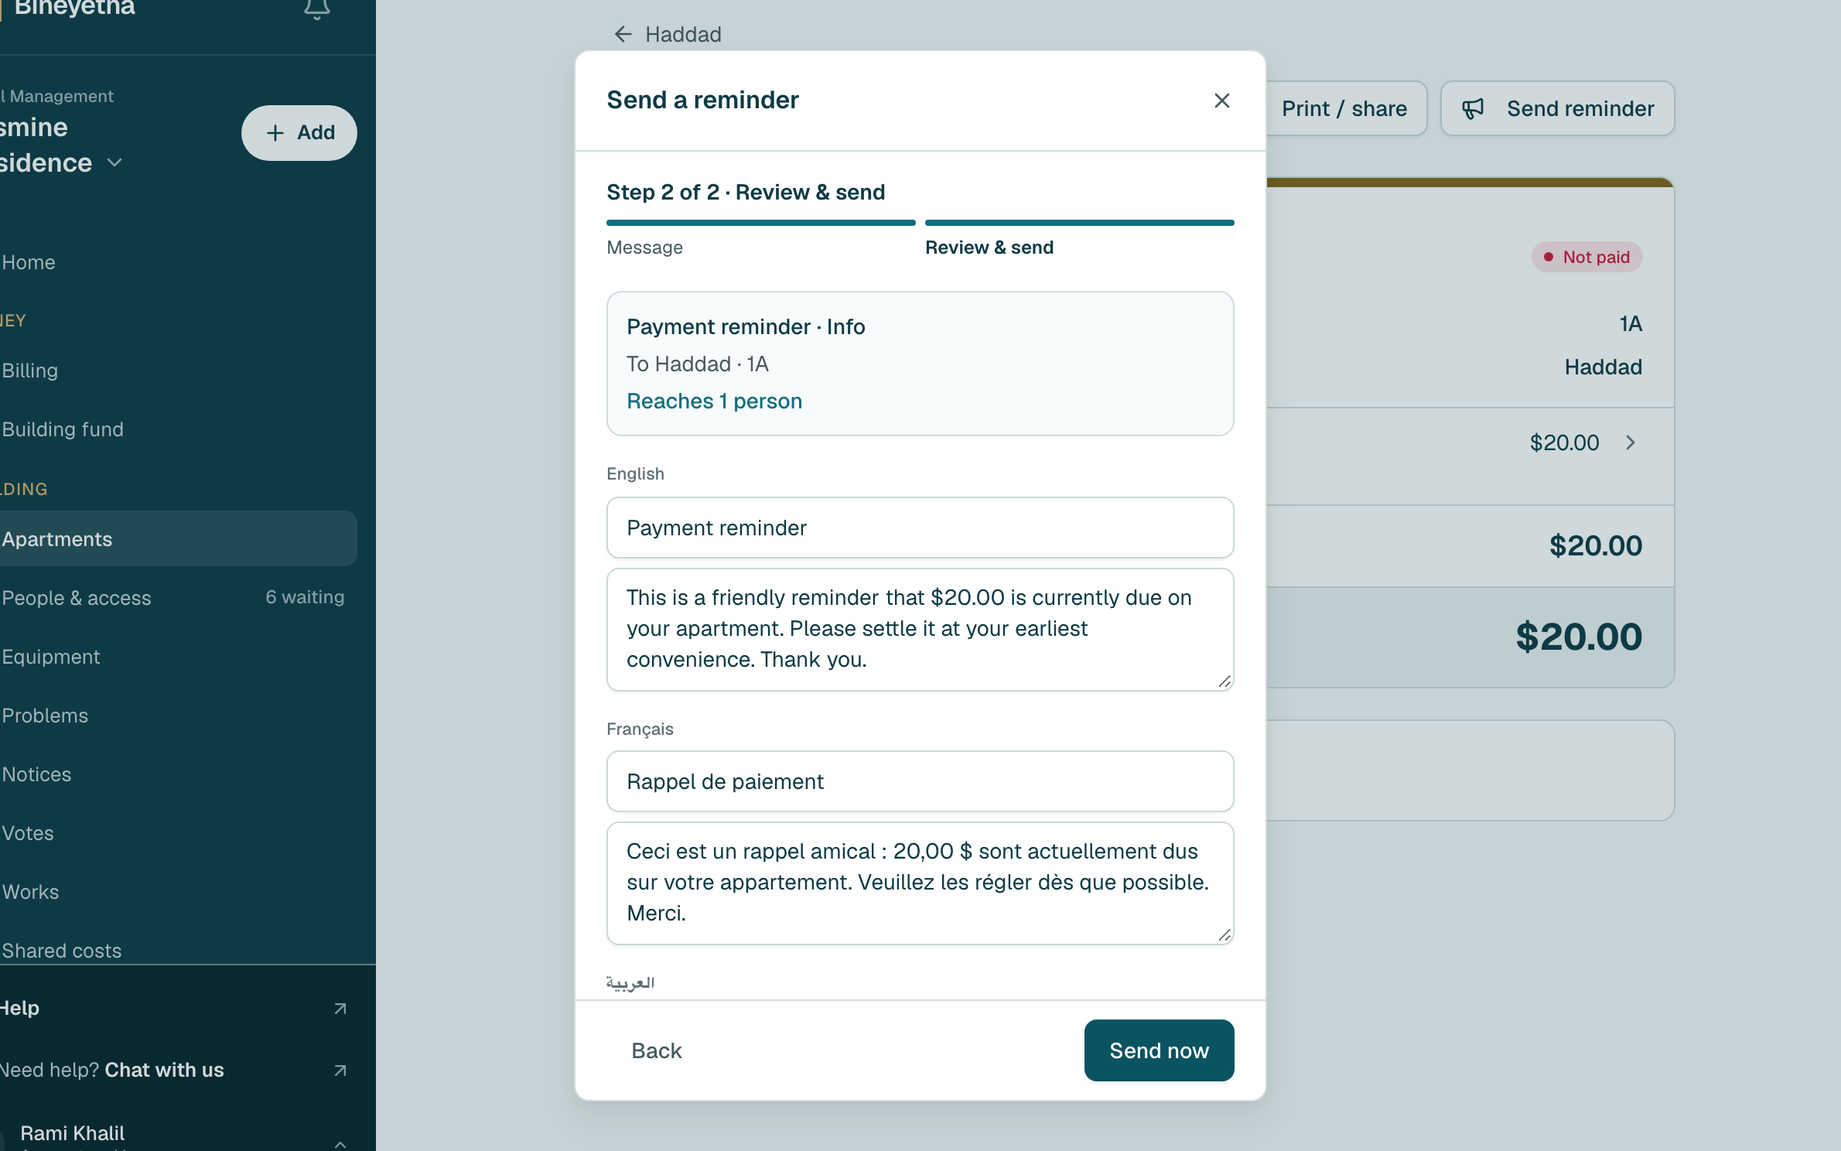Image resolution: width=1841 pixels, height=1151 pixels.
Task: Click the megaphone Send reminder button
Action: [x=1557, y=108]
